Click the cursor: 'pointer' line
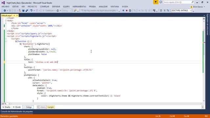The height and width of the screenshot is (118, 210). click(x=42, y=83)
